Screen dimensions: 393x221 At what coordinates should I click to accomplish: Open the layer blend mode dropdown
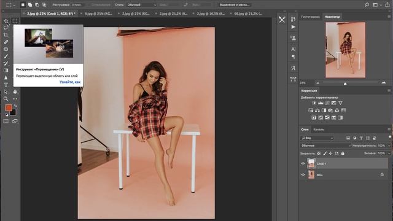point(325,145)
